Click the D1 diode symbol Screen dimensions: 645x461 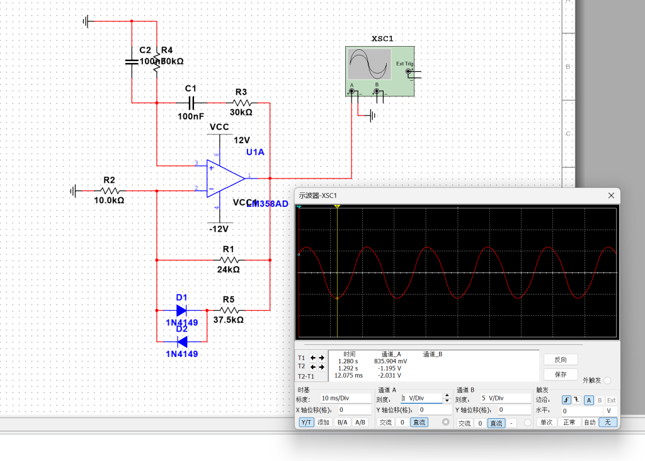(x=181, y=310)
